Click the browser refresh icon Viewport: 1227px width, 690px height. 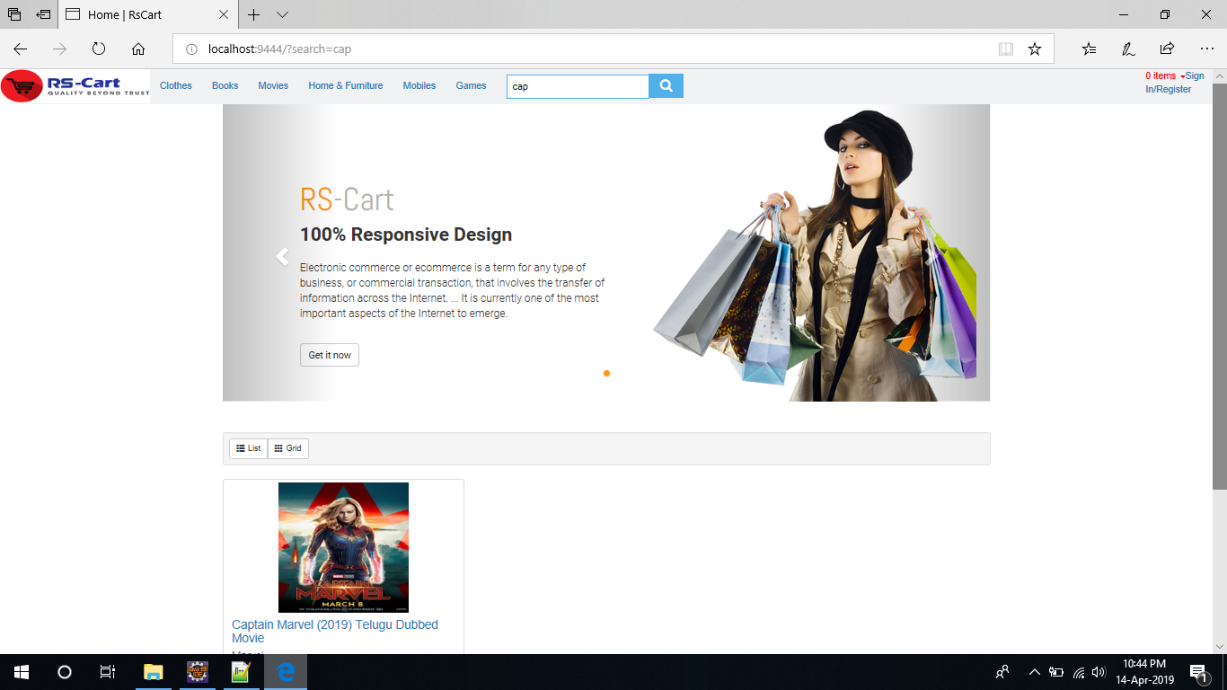[99, 49]
